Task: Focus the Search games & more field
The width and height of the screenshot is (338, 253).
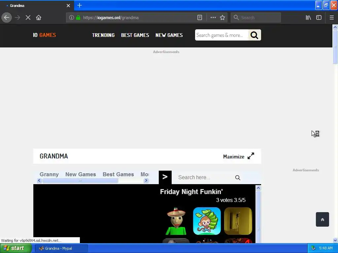Action: tap(221, 35)
